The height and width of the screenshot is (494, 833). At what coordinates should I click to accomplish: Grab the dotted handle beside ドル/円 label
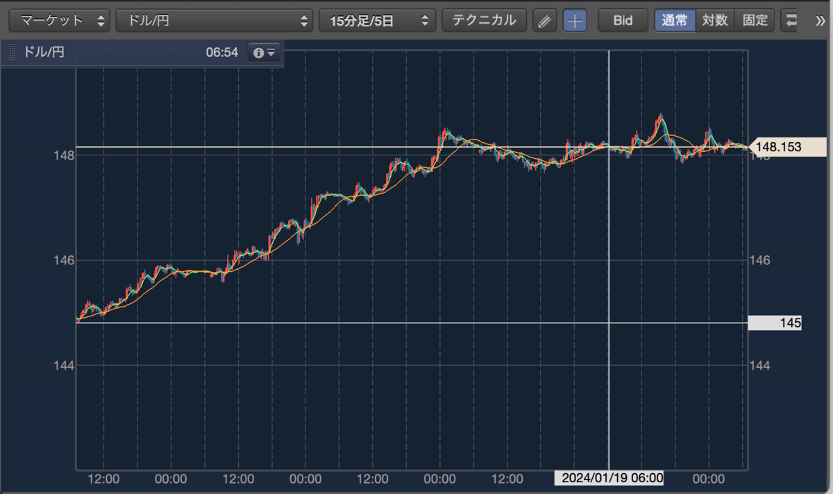pyautogui.click(x=12, y=52)
